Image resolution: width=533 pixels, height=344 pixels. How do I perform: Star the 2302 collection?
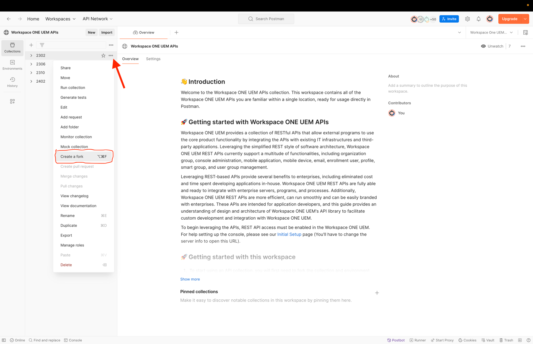pos(103,55)
